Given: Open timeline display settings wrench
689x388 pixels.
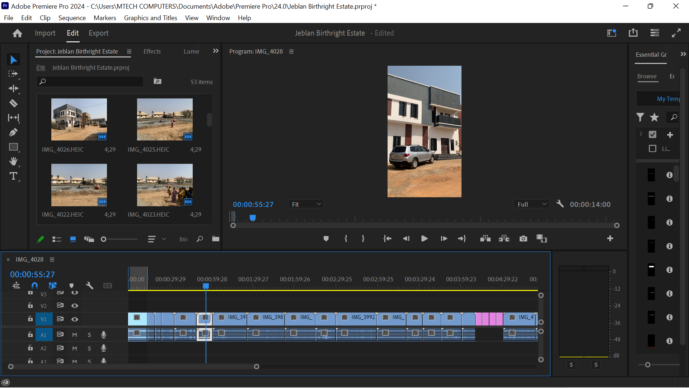Looking at the screenshot, I should pyautogui.click(x=89, y=286).
